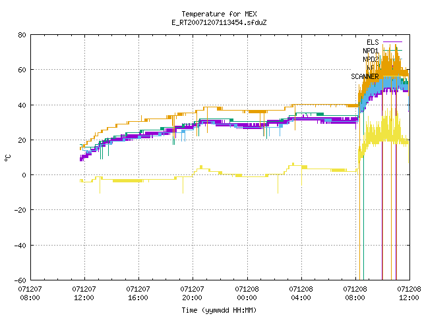Click the SCANNER legend label

coord(365,76)
